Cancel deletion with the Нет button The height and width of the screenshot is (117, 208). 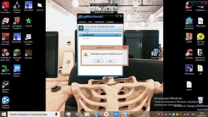(x=110, y=61)
